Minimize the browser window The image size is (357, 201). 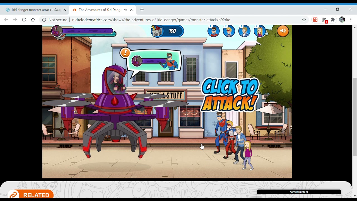point(325,9)
